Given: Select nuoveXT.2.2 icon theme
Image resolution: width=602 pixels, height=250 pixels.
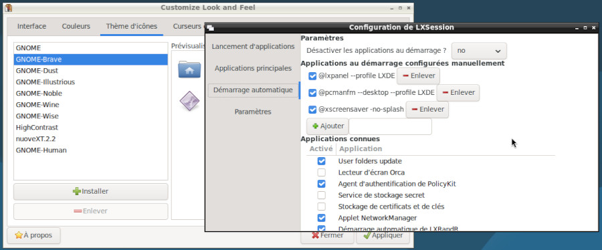Looking at the screenshot, I should coord(90,139).
